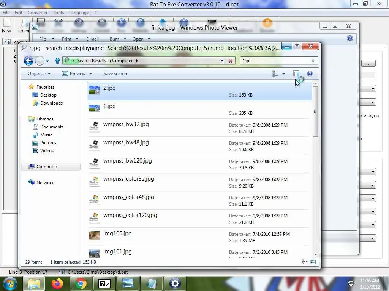The image size is (389, 291).
Task: Open Tools menu in Bat To Exe Converter
Action: pyautogui.click(x=58, y=13)
